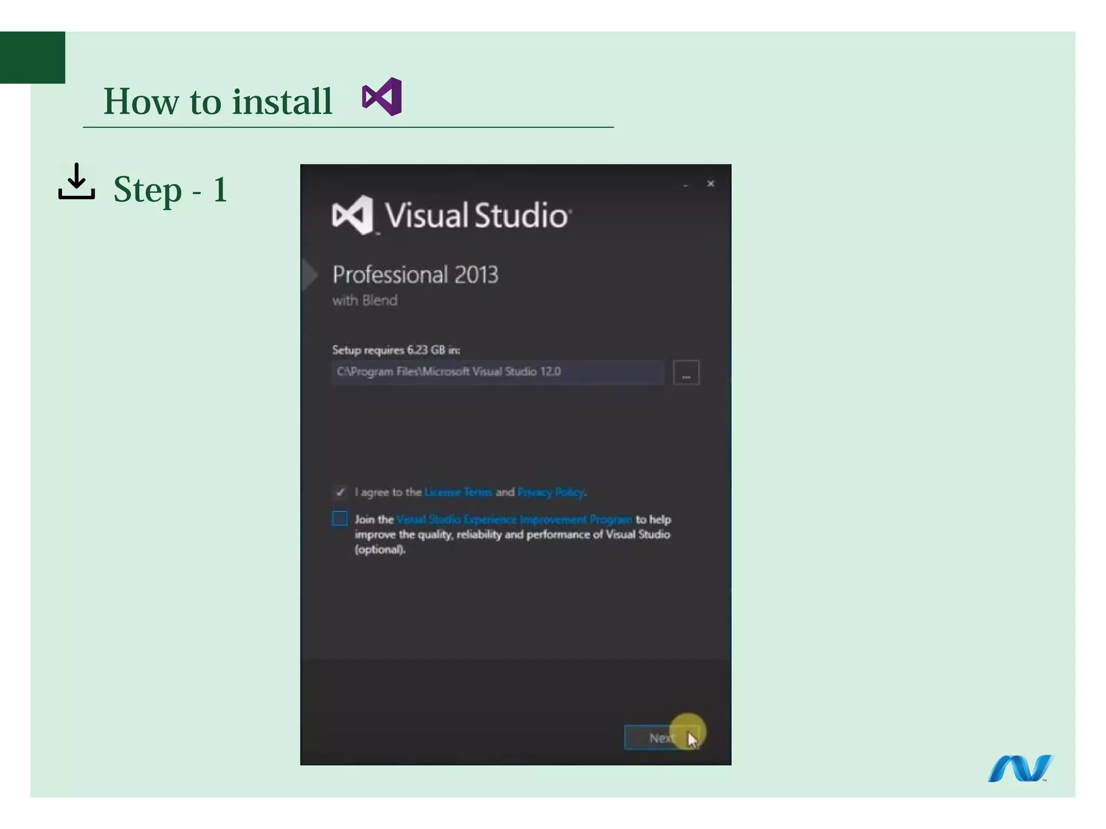Browse for install location with ellipsis button
The width and height of the screenshot is (1106, 829).
686,372
